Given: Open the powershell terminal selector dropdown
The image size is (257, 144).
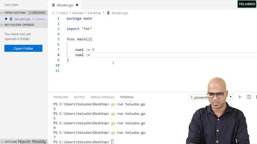Looking at the screenshot, I should click(x=211, y=97).
